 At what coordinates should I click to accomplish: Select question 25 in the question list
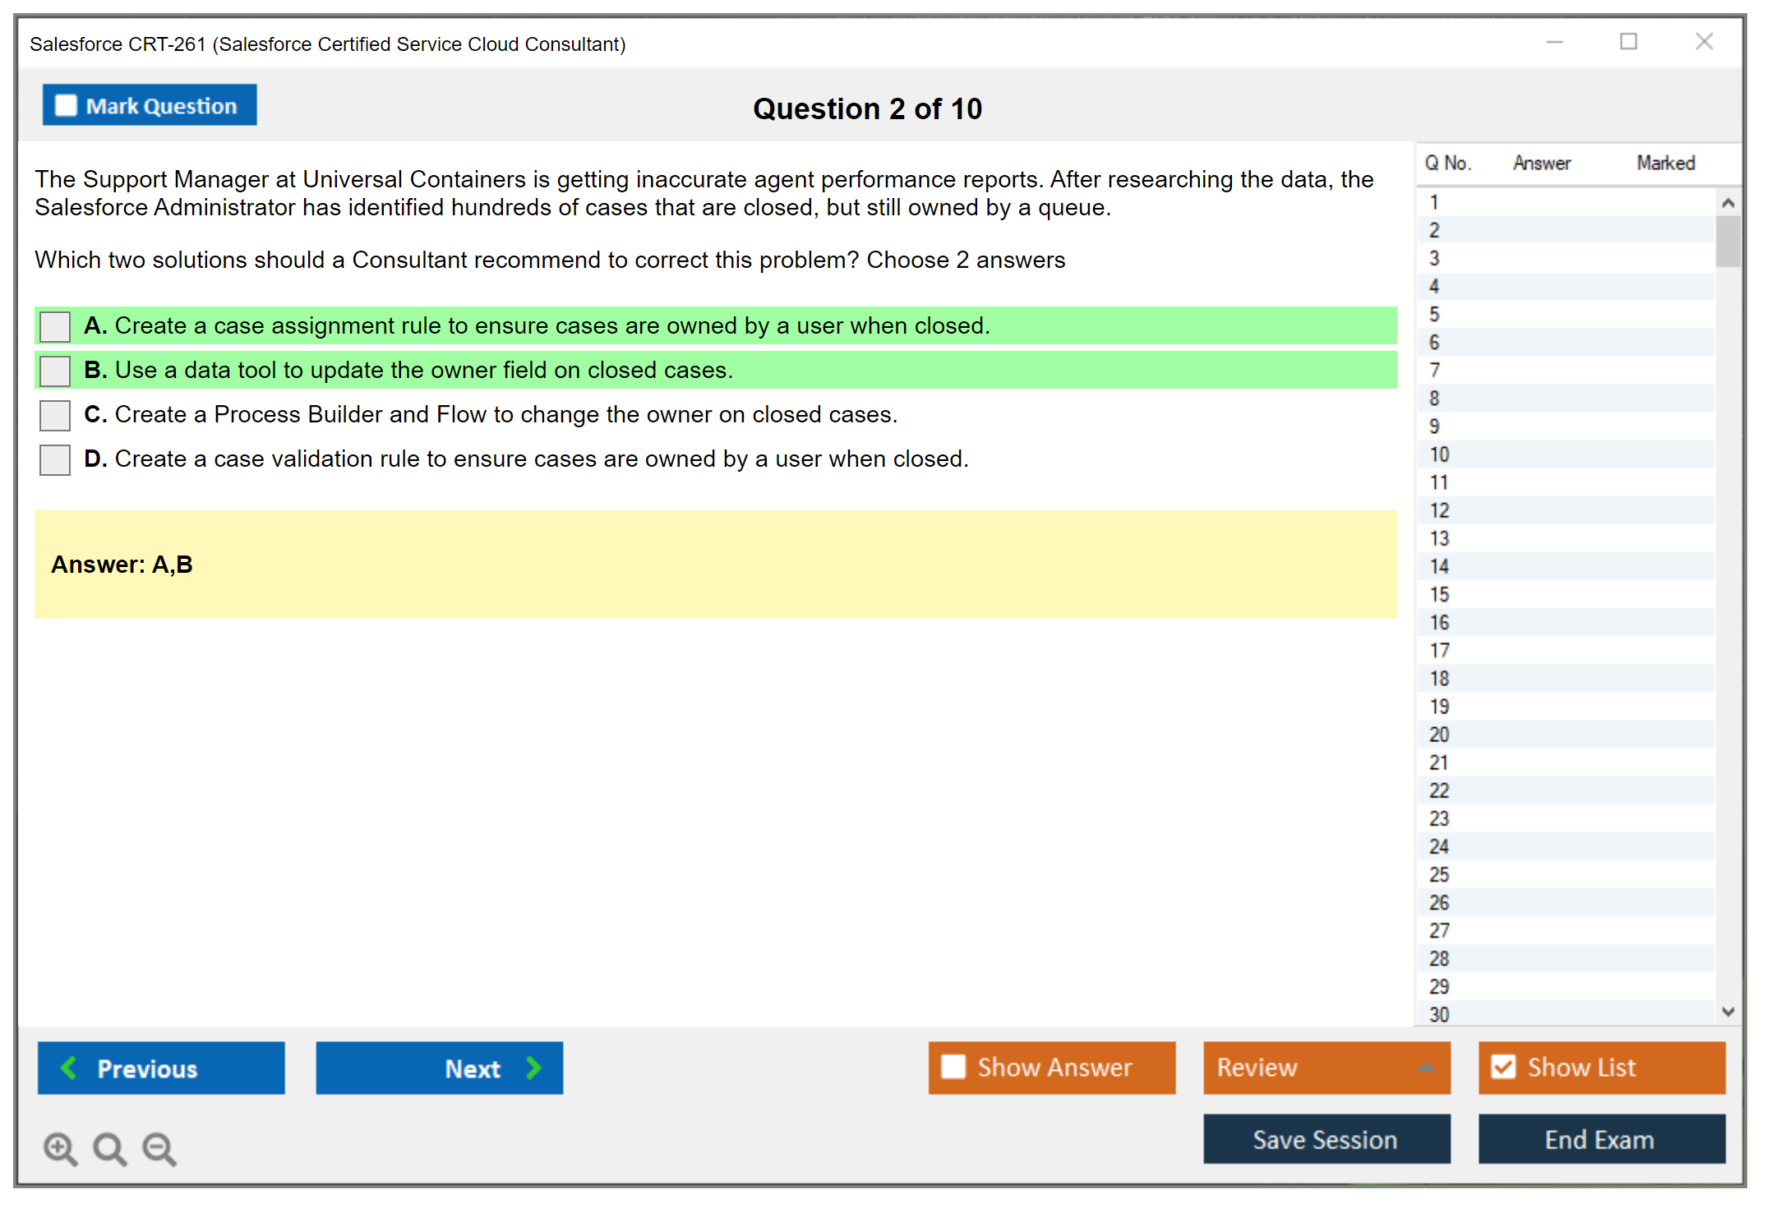click(1439, 874)
